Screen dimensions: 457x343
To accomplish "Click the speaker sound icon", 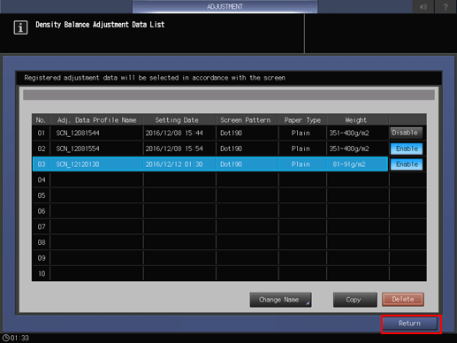I will pos(423,6).
